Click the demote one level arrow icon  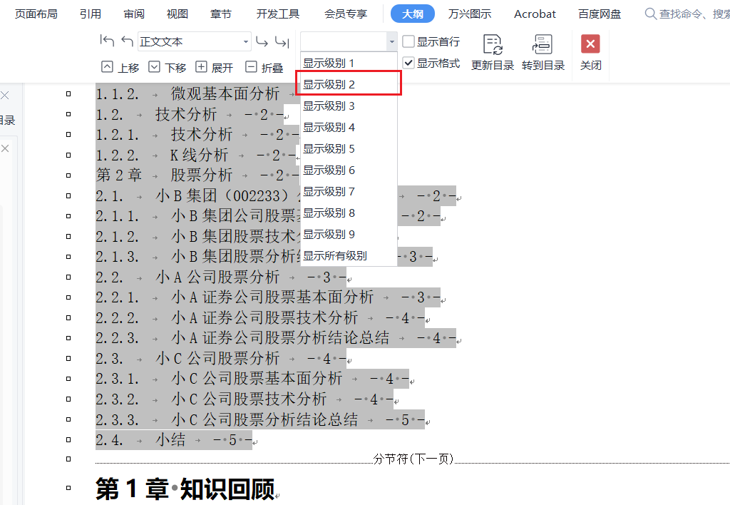click(x=262, y=41)
